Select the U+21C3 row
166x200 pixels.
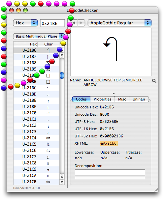tap(36, 132)
